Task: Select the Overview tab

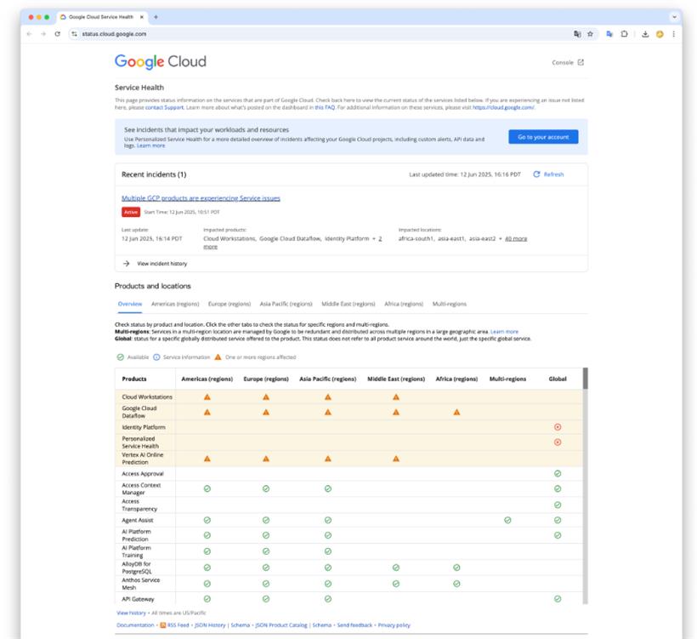Action: [x=130, y=304]
